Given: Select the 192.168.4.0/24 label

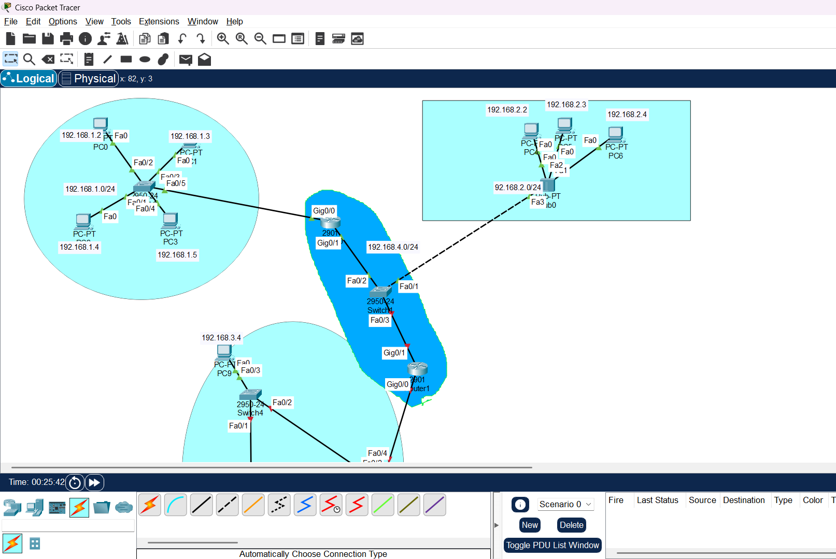Looking at the screenshot, I should point(393,247).
